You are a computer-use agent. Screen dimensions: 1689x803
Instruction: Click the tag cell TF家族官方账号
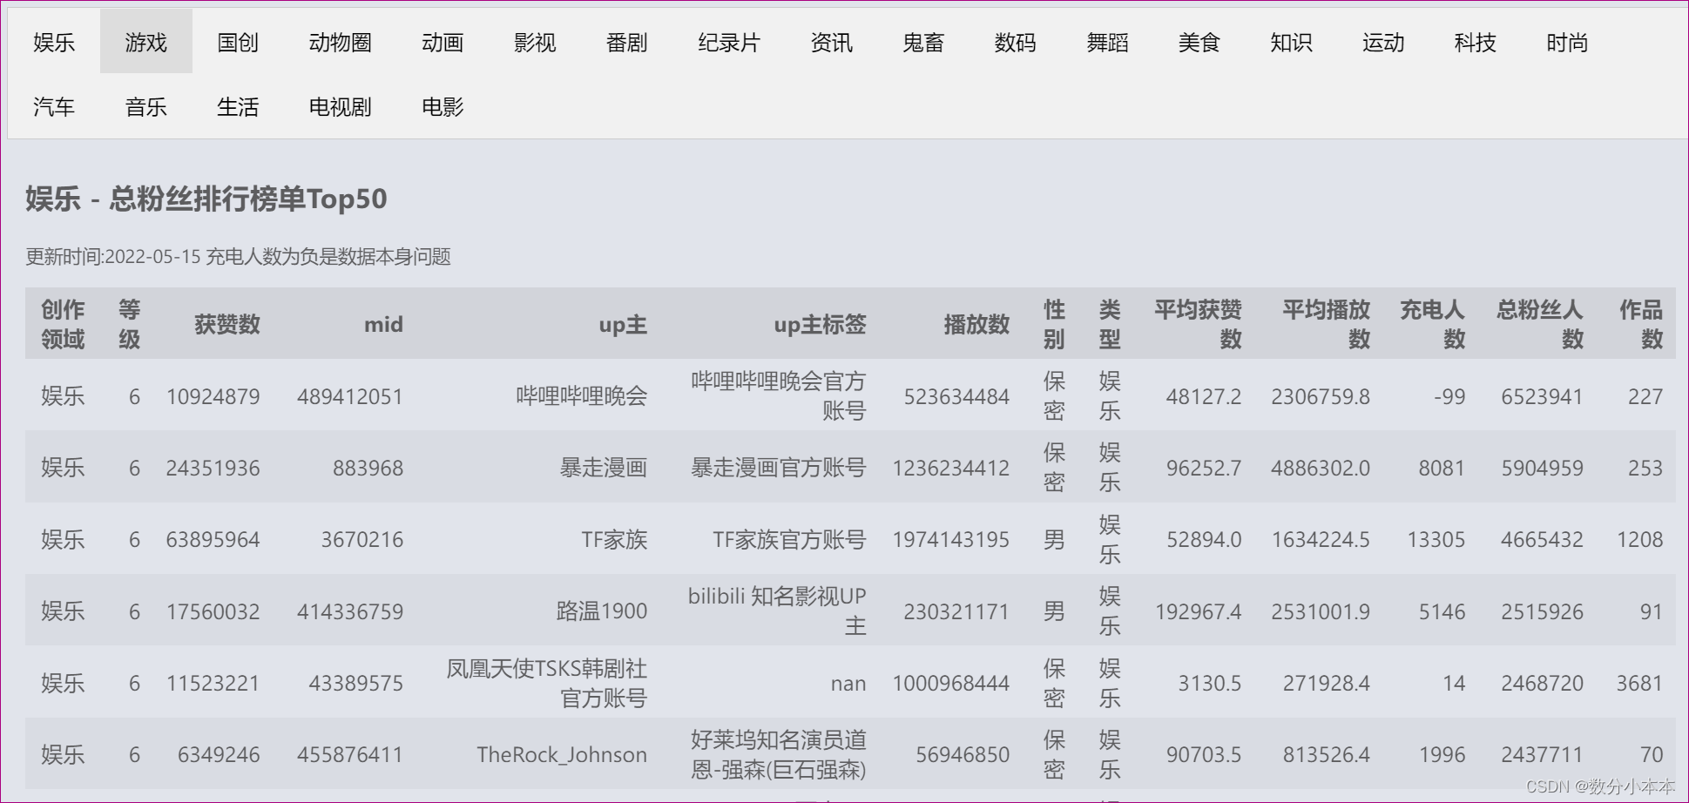(789, 539)
